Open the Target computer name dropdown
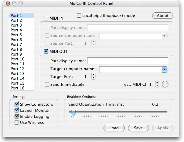The width and height of the screenshot is (184, 142). coord(165,69)
